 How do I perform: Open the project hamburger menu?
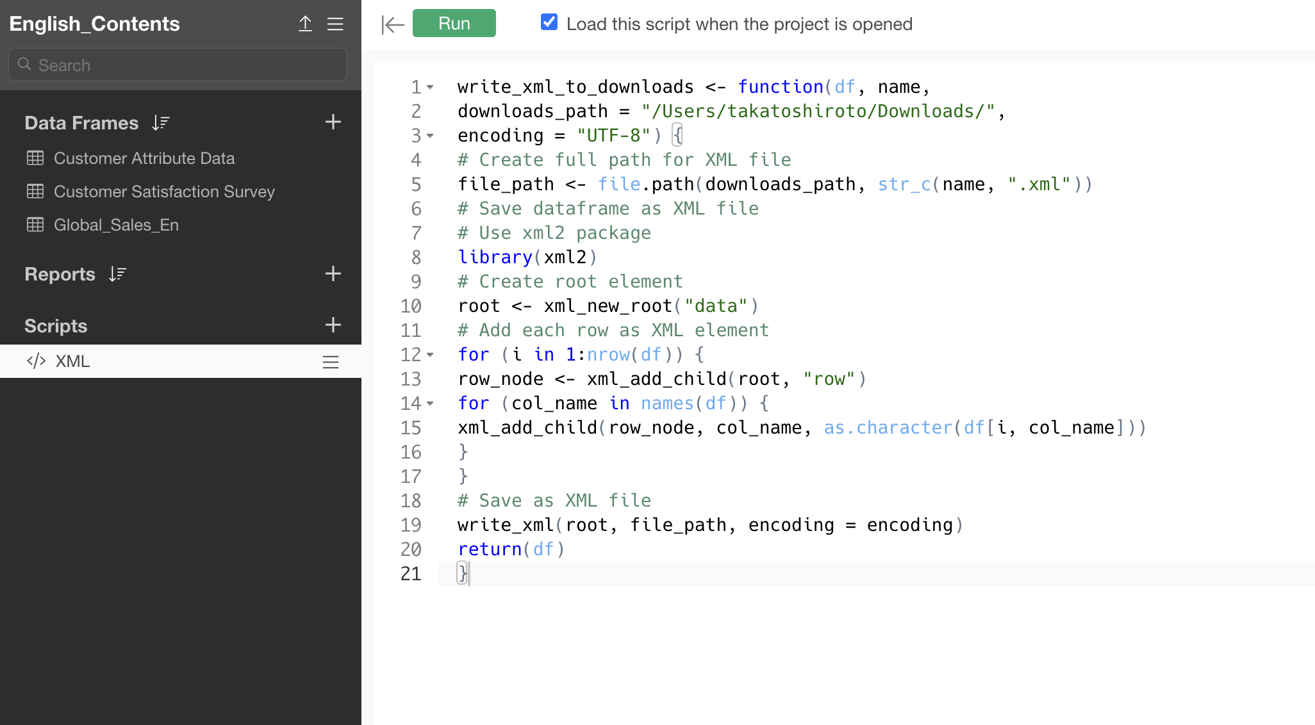coord(335,24)
